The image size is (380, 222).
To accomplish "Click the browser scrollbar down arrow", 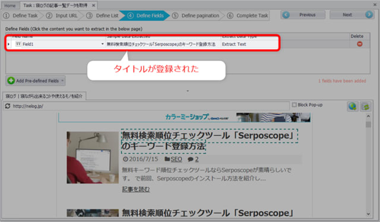I will coord(368,214).
